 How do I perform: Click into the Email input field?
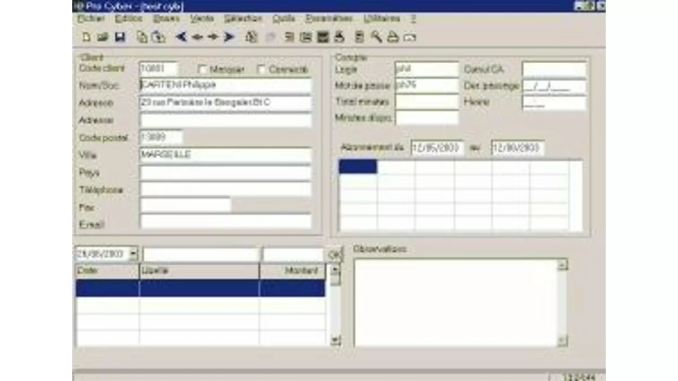tap(225, 222)
